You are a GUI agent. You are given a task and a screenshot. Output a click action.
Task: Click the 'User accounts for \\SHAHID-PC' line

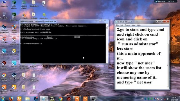point(36,32)
